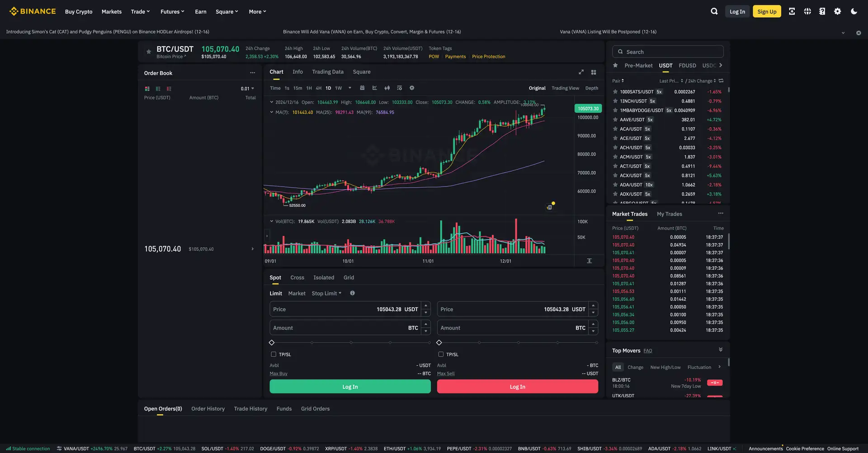Open the app download icon
Image resolution: width=868 pixels, height=453 pixels.
[792, 11]
